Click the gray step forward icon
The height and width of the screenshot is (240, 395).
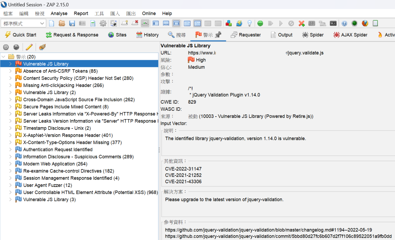coord(271,23)
